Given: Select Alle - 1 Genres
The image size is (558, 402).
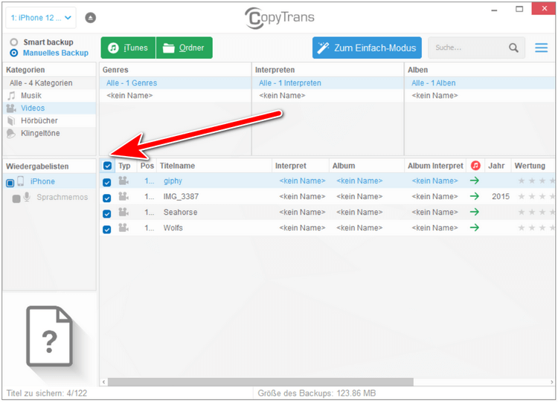Looking at the screenshot, I should pyautogui.click(x=176, y=82).
